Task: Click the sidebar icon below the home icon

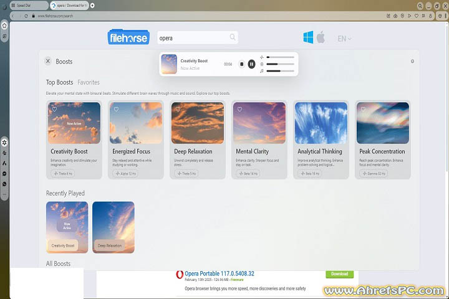Action: tap(4, 36)
